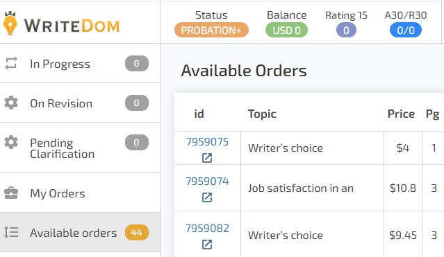Open order 7959082 external link icon
Image resolution: width=444 pixels, height=257 pixels.
point(207,245)
